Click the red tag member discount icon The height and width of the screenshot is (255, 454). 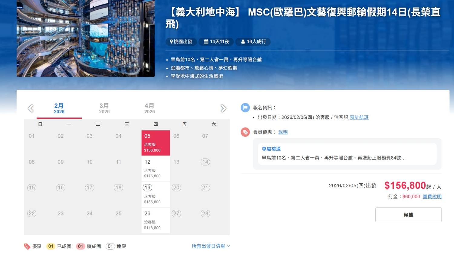245,132
